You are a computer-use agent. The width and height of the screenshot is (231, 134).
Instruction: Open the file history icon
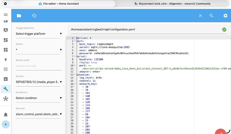click(34, 16)
